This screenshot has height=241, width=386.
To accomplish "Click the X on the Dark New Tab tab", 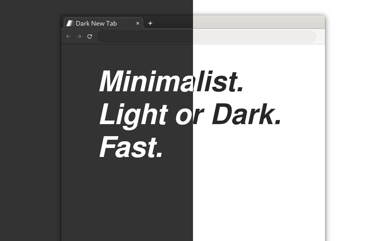I will pyautogui.click(x=138, y=23).
